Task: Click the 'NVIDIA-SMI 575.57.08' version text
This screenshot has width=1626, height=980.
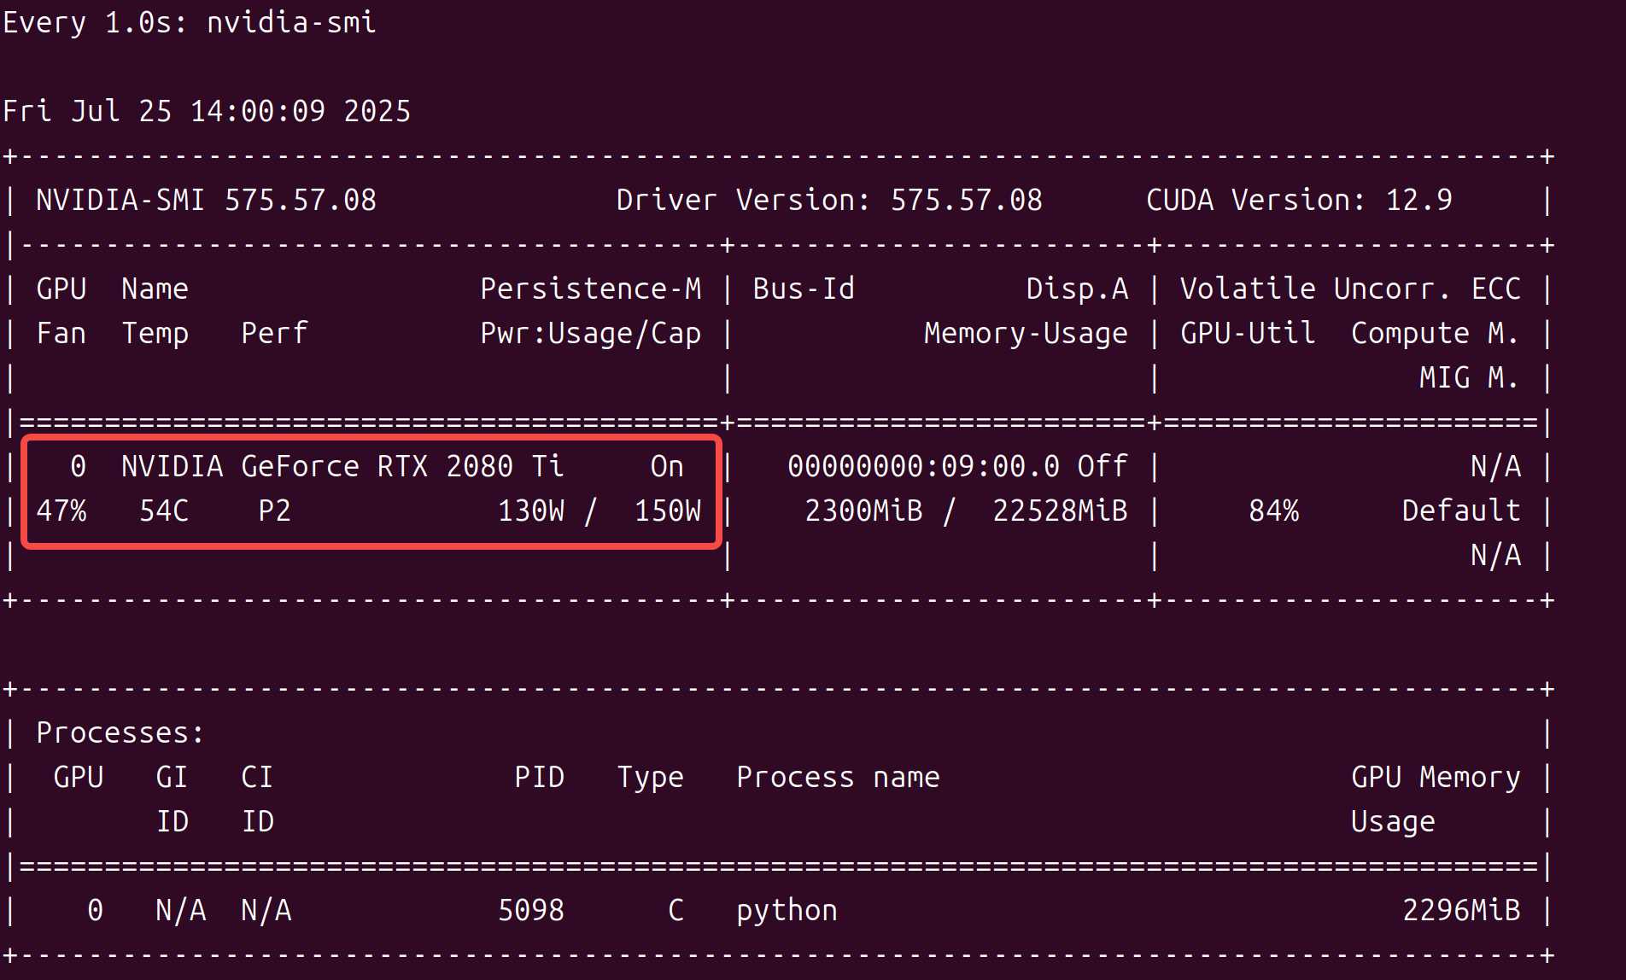Action: (206, 200)
